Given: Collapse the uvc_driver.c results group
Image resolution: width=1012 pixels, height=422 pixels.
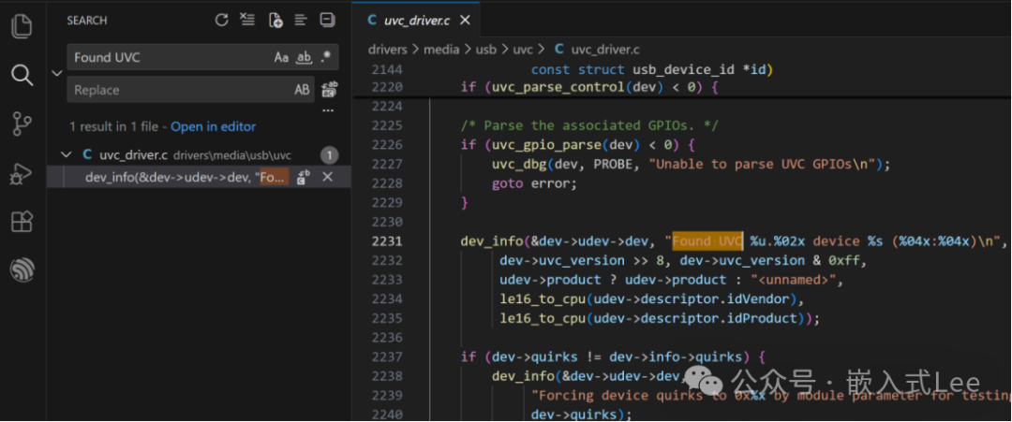Looking at the screenshot, I should 66,155.
